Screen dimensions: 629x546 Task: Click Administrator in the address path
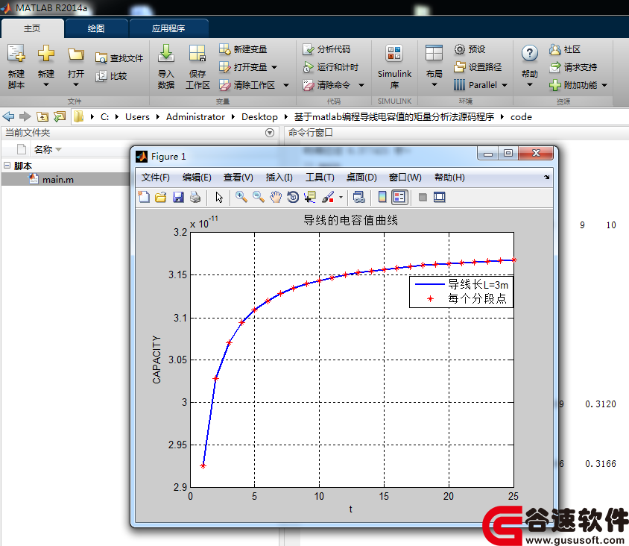195,117
